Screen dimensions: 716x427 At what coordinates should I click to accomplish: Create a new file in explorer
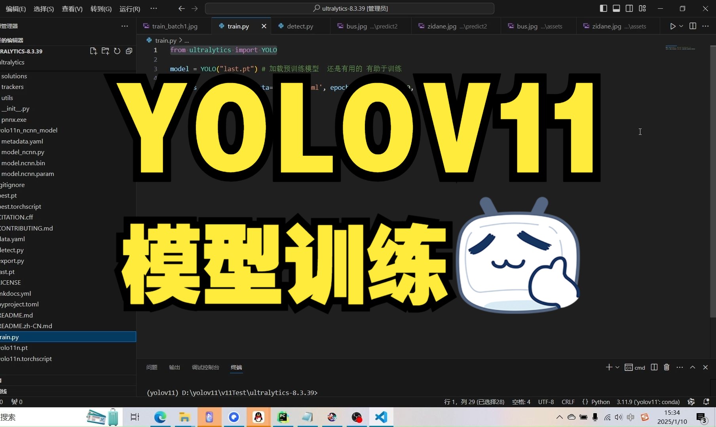93,51
